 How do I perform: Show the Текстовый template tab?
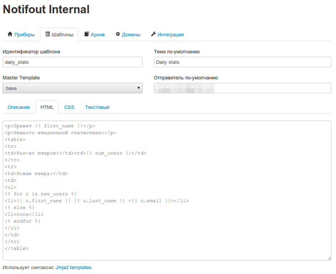tap(97, 107)
